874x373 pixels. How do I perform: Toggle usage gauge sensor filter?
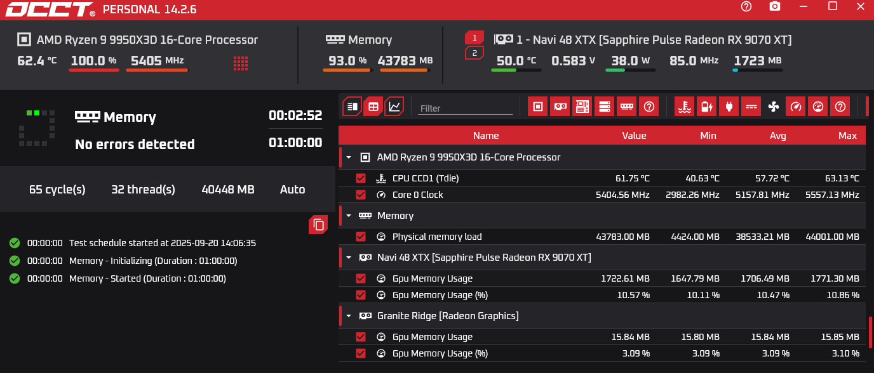point(817,107)
